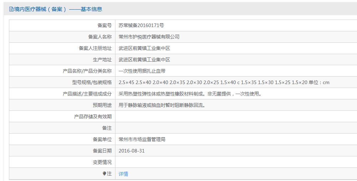Click the label 备案日期
The image size is (357, 181).
[x=102, y=151]
